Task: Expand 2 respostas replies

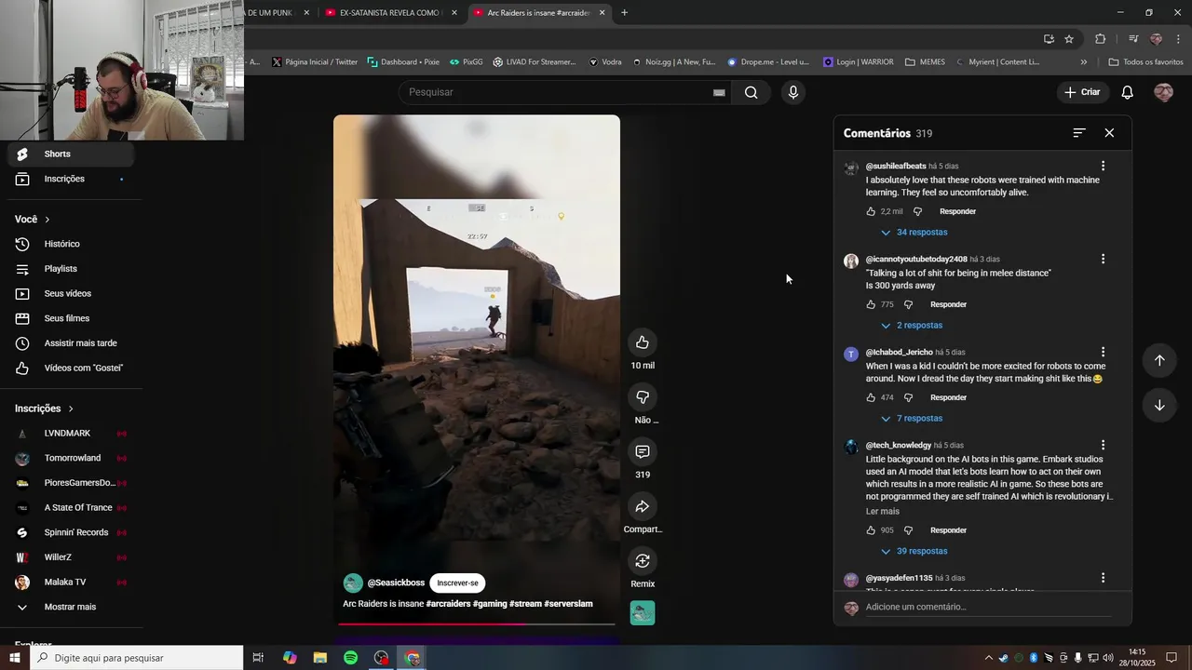Action: pyautogui.click(x=912, y=326)
